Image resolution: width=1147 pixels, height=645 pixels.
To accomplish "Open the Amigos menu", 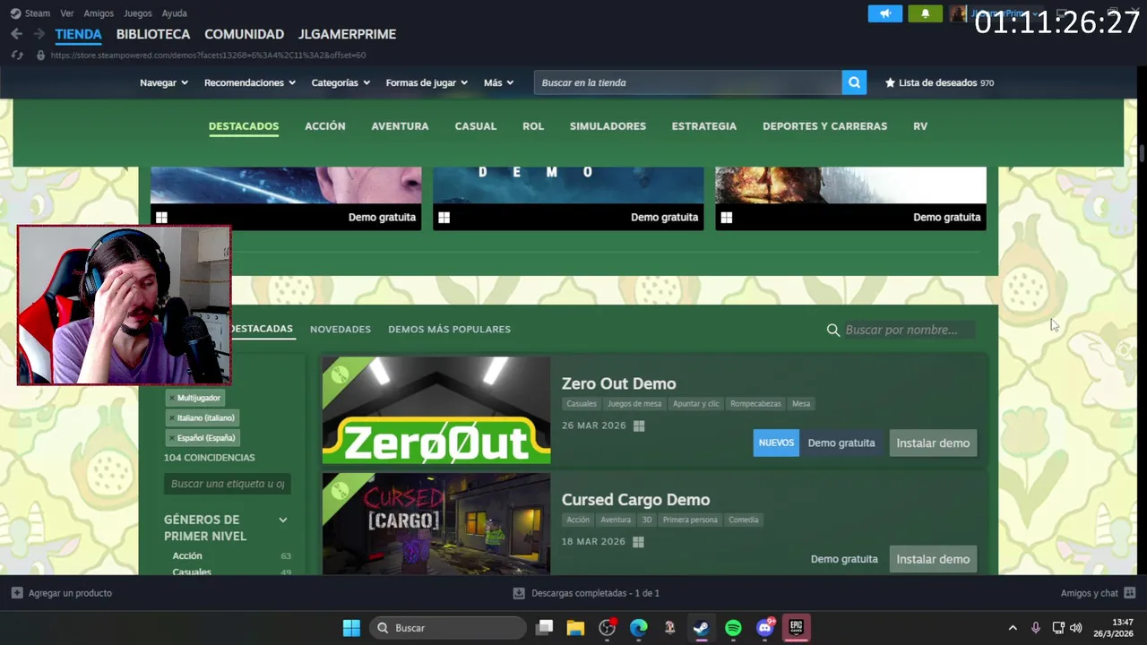I will (99, 13).
